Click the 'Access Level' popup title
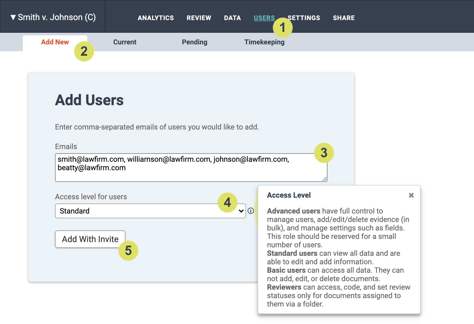Image resolution: width=474 pixels, height=324 pixels. 289,195
